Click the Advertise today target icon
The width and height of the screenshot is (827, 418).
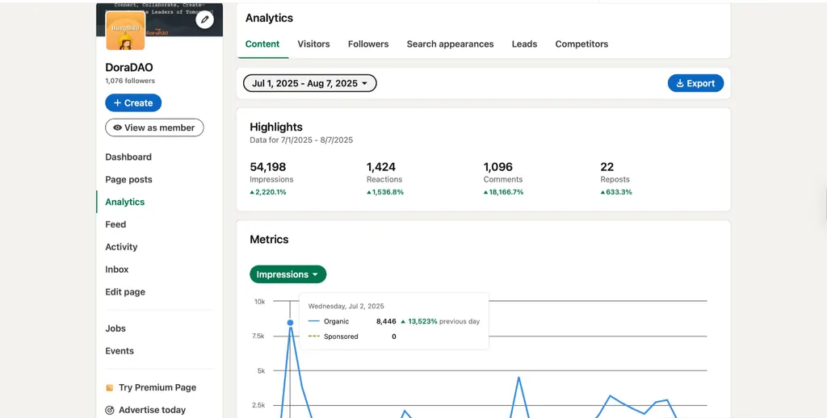pos(110,410)
